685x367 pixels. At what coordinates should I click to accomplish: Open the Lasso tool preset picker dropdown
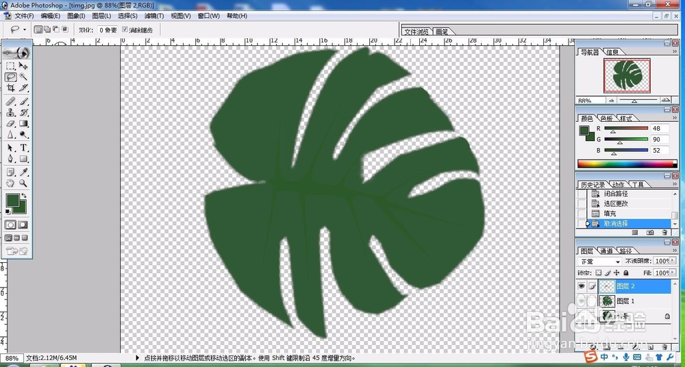coord(25,29)
